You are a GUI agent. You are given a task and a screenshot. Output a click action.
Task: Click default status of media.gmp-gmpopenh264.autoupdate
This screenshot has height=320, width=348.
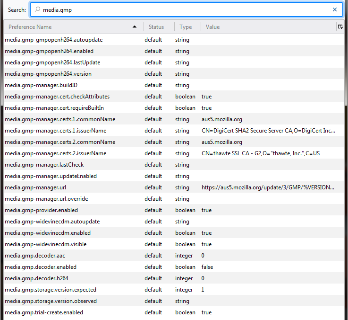click(x=153, y=40)
